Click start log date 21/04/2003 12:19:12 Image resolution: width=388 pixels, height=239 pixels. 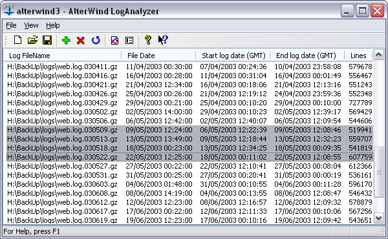click(233, 94)
